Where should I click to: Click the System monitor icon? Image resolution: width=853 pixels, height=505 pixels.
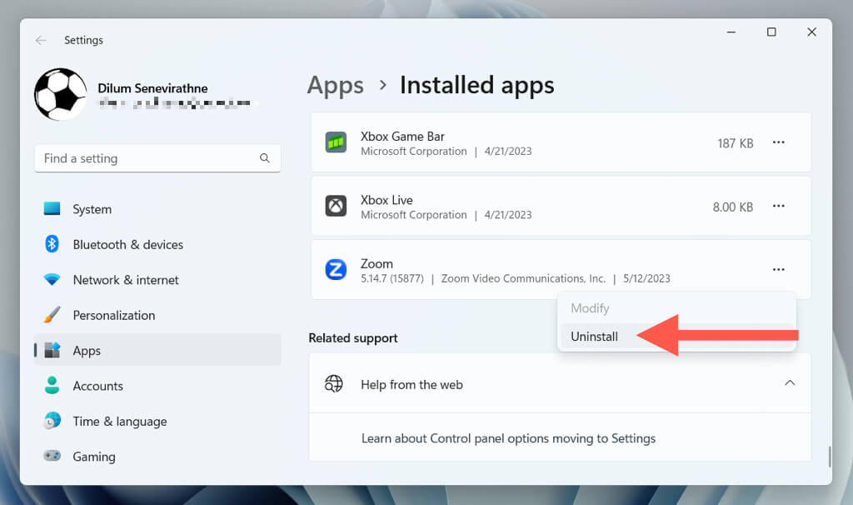pos(52,208)
